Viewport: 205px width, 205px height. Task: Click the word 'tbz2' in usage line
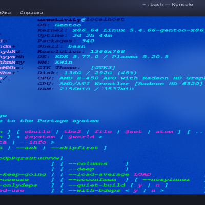(x=72, y=132)
